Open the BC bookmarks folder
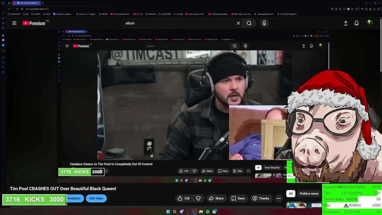This screenshot has width=382, height=215. click(x=26, y=14)
